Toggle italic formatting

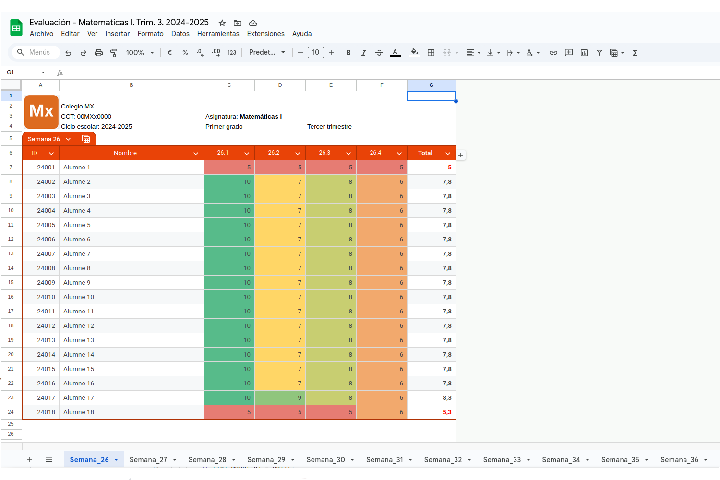click(364, 53)
